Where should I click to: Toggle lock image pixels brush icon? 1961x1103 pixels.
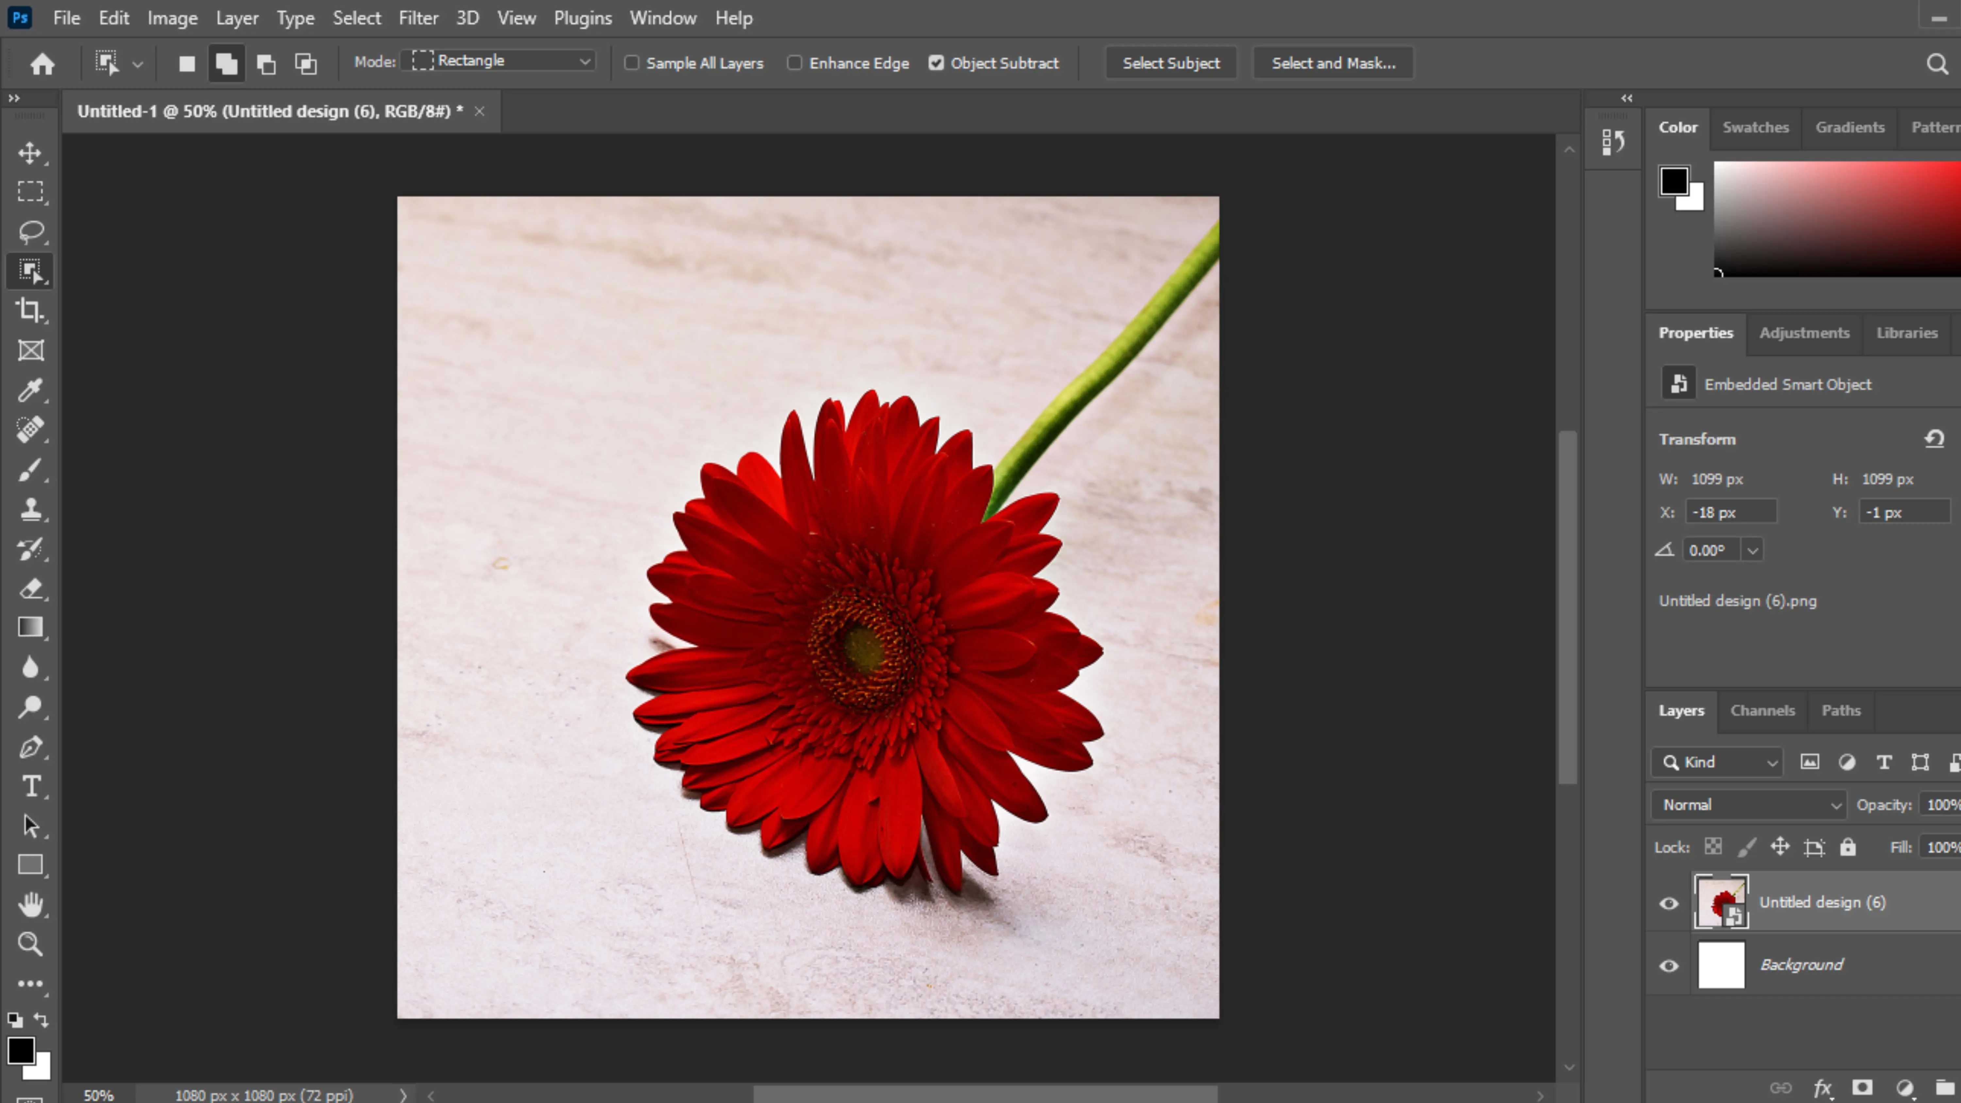coord(1747,846)
